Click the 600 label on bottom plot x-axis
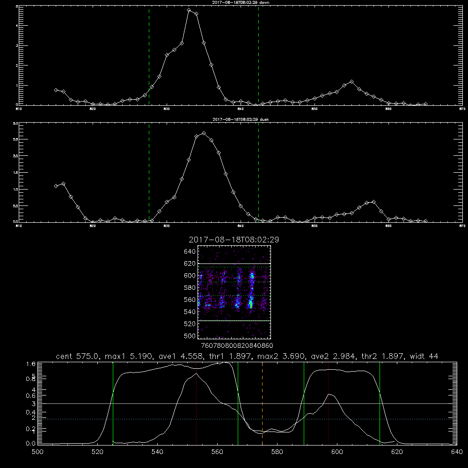468x468 pixels. tap(337, 452)
